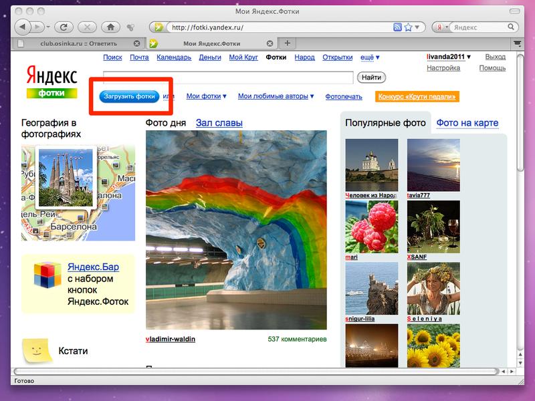Image resolution: width=535 pixels, height=401 pixels.
Task: Open the Календарь service link
Action: (174, 57)
